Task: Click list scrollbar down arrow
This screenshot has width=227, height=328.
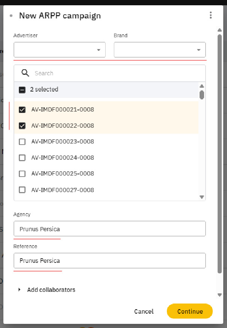Action: click(x=202, y=197)
